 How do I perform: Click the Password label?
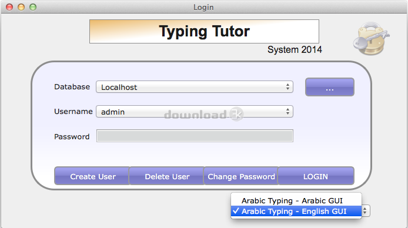[72, 136]
